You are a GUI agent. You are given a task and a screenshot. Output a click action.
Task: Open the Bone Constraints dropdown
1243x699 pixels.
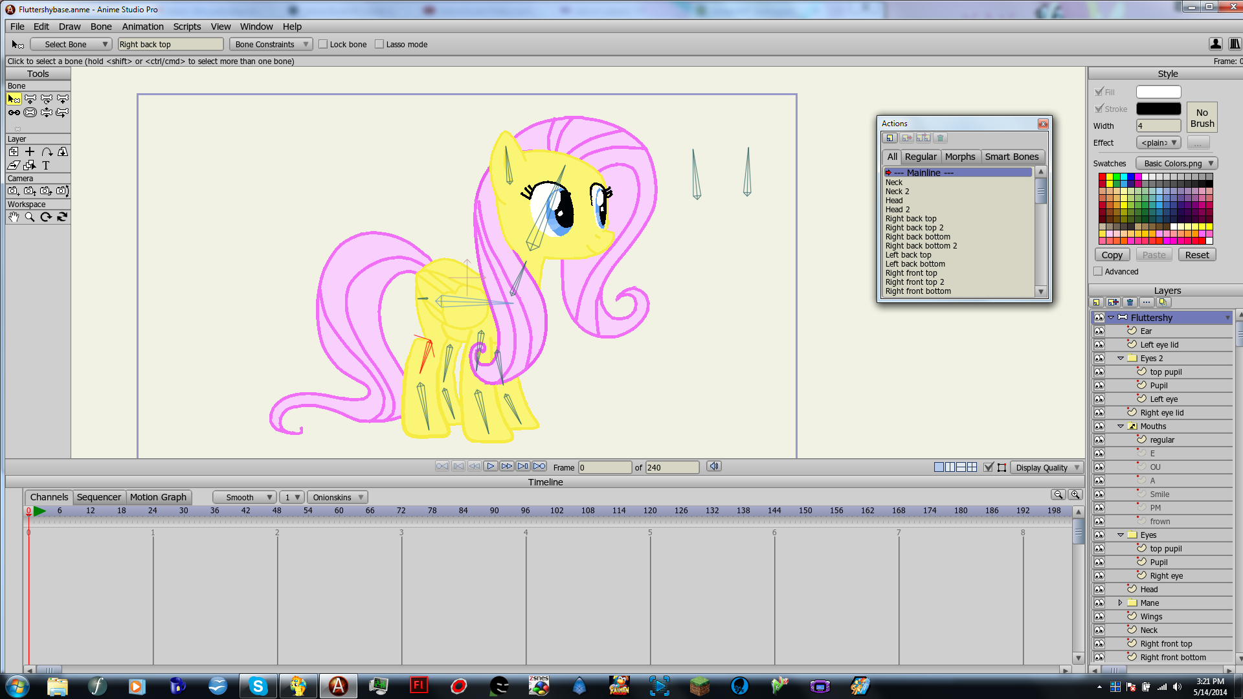(x=271, y=45)
